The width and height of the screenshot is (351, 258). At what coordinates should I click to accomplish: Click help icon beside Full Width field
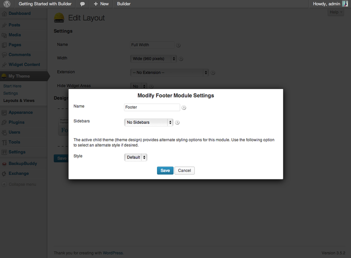click(178, 45)
